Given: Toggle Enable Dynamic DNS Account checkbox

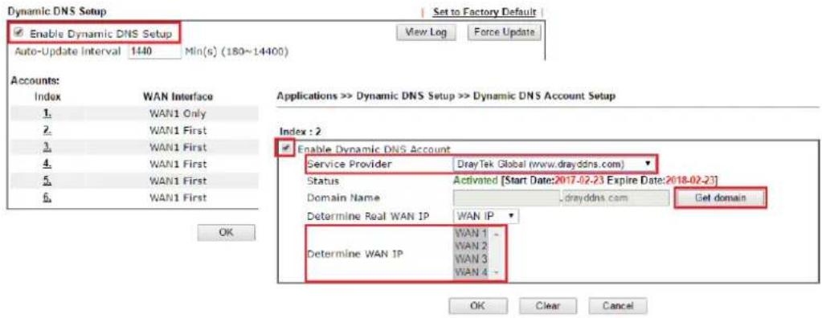Looking at the screenshot, I should (286, 149).
